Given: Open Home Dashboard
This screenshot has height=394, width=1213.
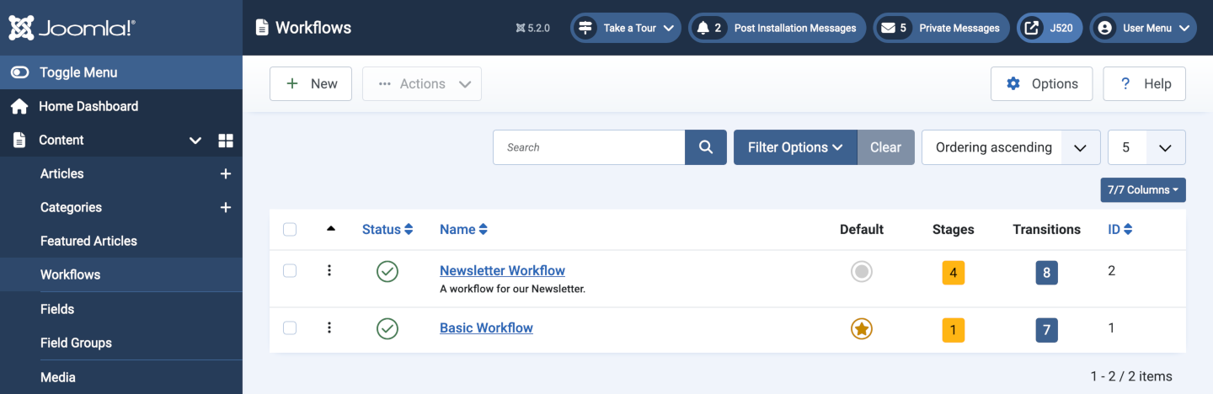Looking at the screenshot, I should (x=88, y=106).
